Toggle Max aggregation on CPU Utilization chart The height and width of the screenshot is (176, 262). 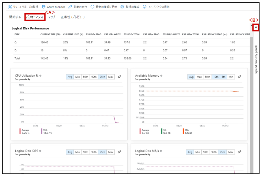pos(111,77)
